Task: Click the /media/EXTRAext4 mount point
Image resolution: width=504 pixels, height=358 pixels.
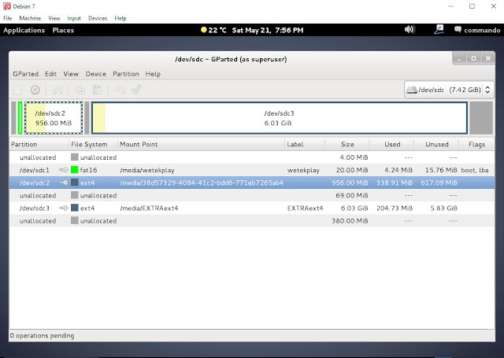Action: click(149, 208)
